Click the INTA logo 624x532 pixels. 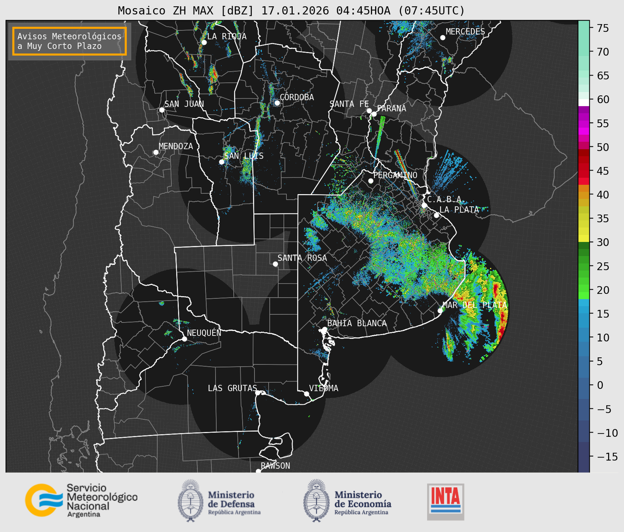445,502
